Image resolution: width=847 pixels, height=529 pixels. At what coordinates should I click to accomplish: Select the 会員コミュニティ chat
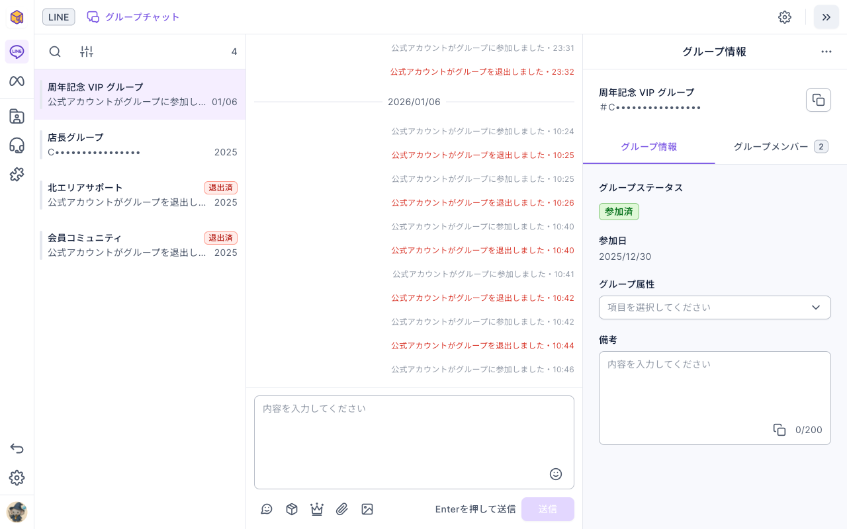point(140,245)
